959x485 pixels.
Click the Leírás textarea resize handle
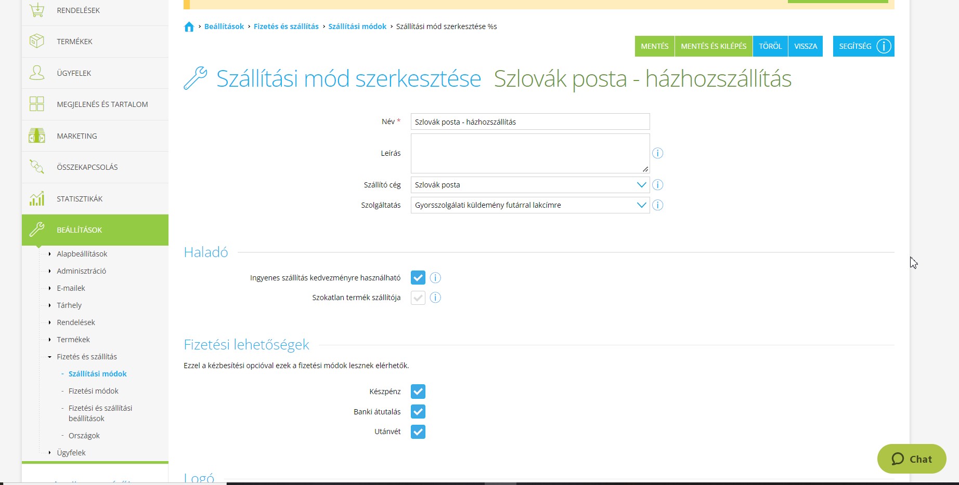[645, 169]
